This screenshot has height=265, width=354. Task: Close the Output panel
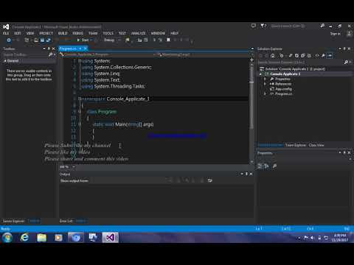point(251,174)
